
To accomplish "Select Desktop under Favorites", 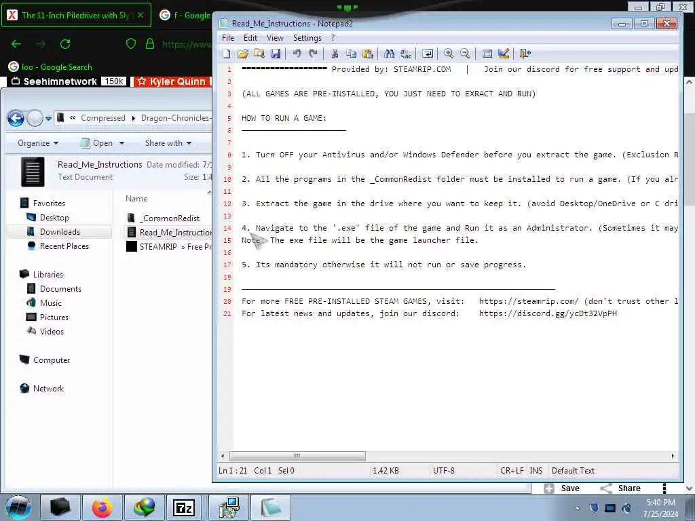I will point(54,218).
